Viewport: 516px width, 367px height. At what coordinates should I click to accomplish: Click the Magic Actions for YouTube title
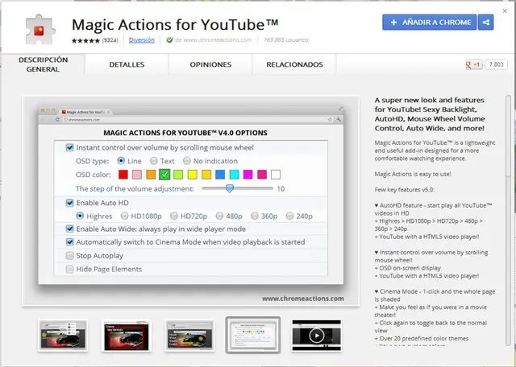pyautogui.click(x=175, y=25)
